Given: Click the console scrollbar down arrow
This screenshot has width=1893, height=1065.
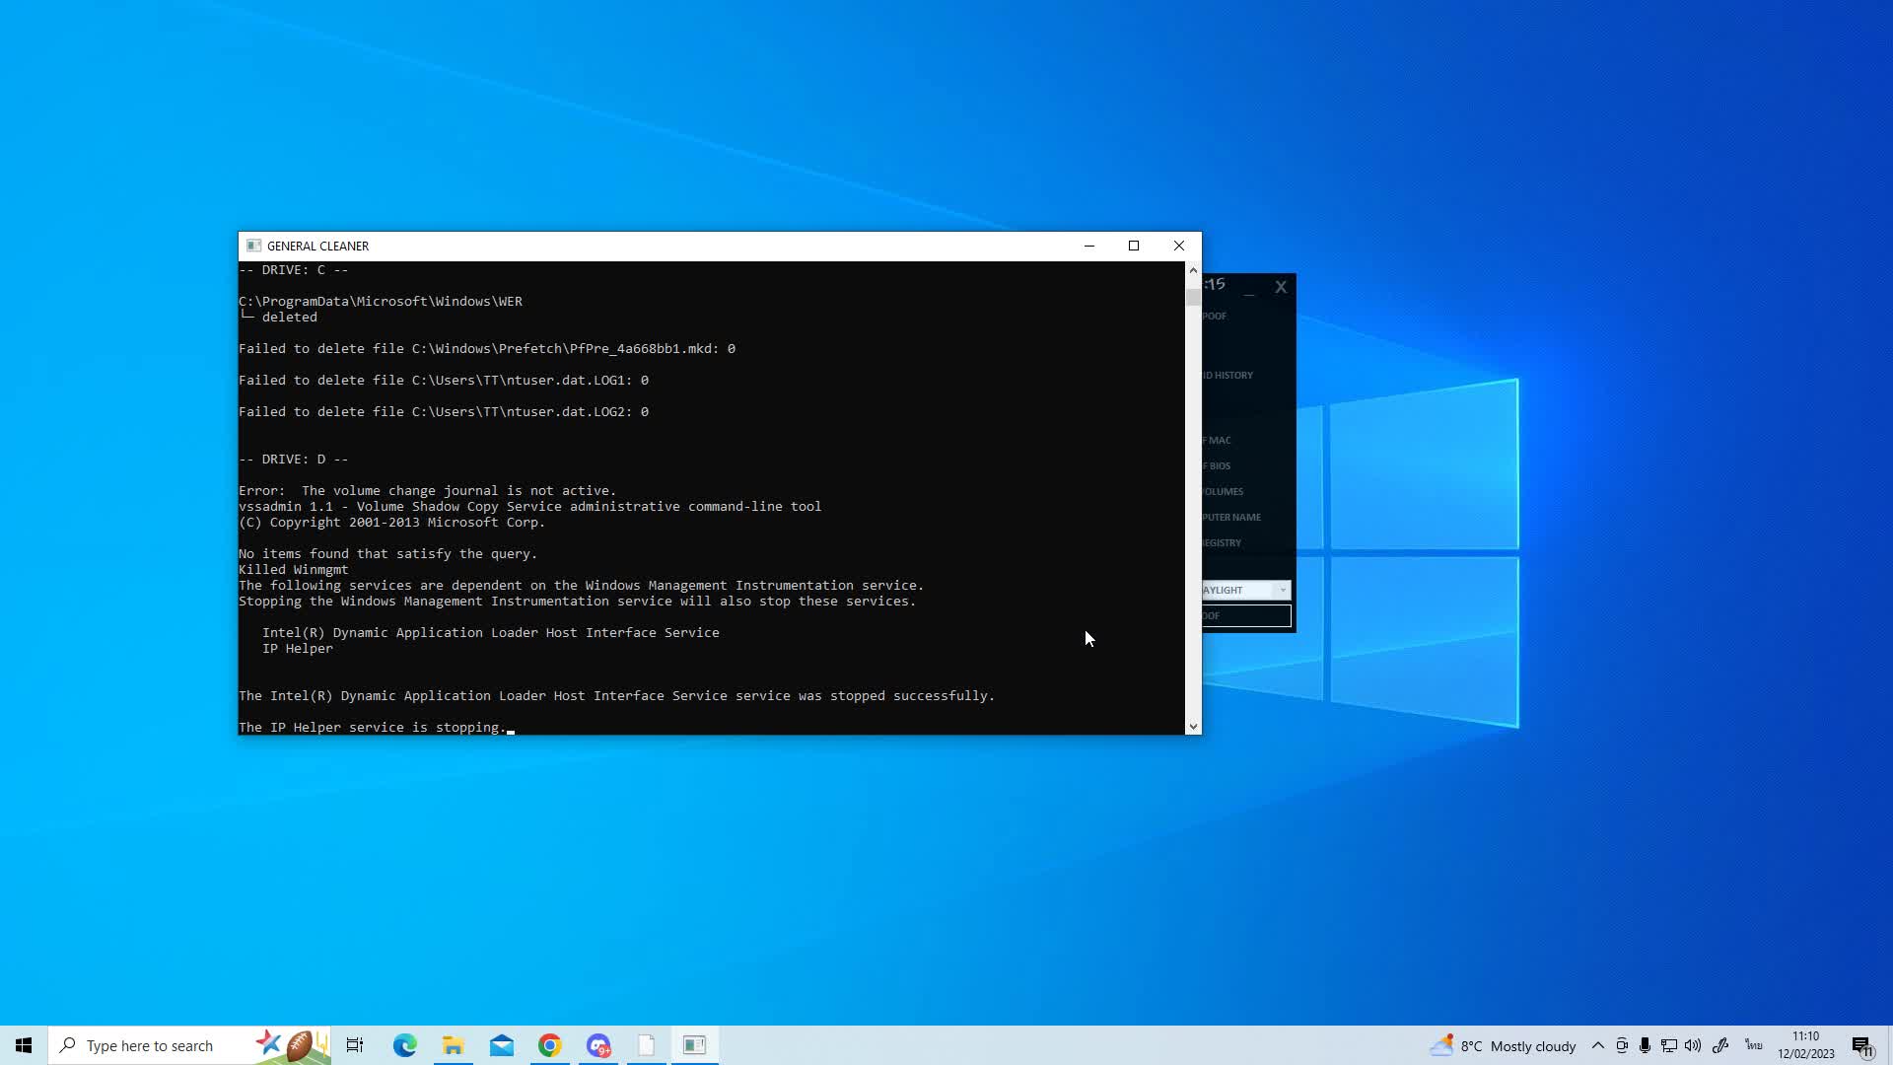Looking at the screenshot, I should pyautogui.click(x=1193, y=727).
